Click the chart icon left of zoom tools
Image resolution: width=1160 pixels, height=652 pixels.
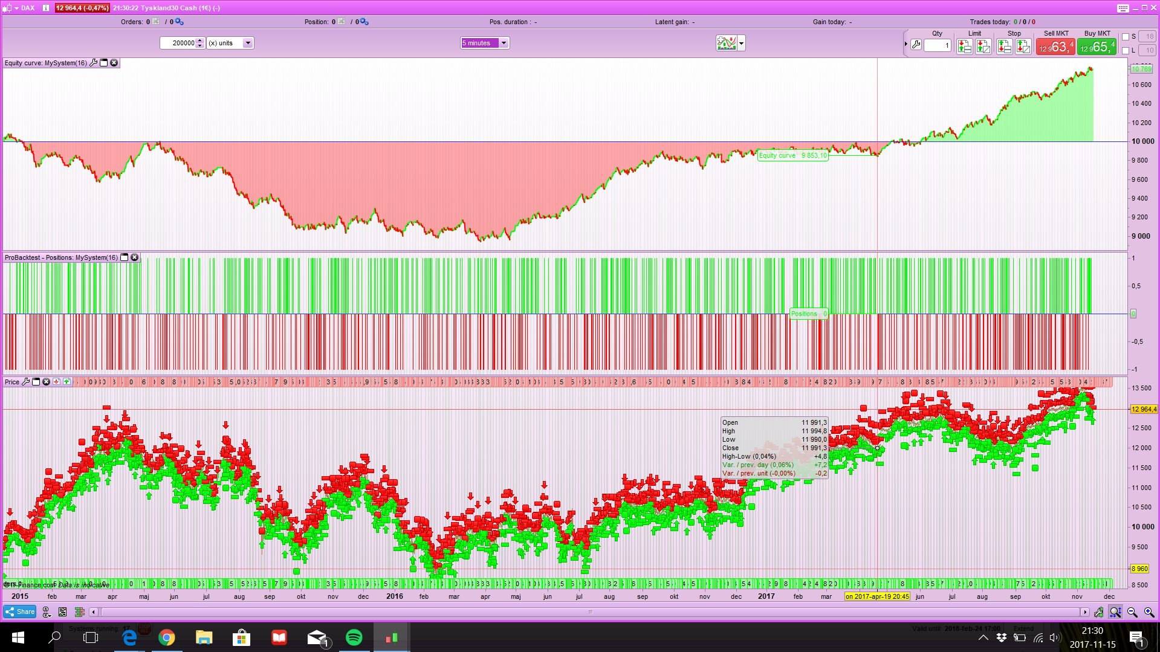coord(1099,612)
